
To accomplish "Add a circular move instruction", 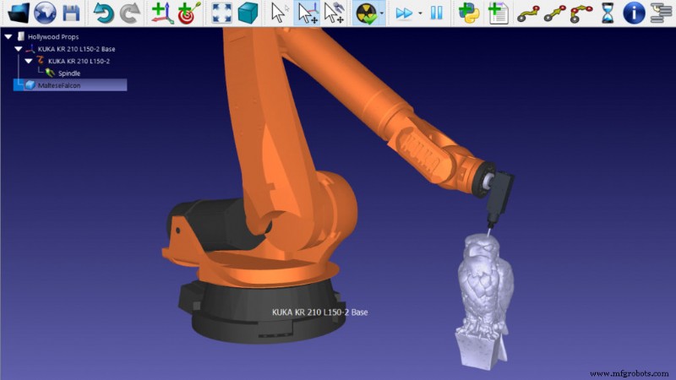I will pyautogui.click(x=581, y=14).
